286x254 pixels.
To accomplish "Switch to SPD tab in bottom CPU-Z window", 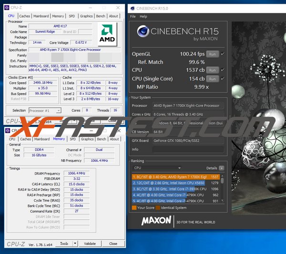I will pos(73,139).
